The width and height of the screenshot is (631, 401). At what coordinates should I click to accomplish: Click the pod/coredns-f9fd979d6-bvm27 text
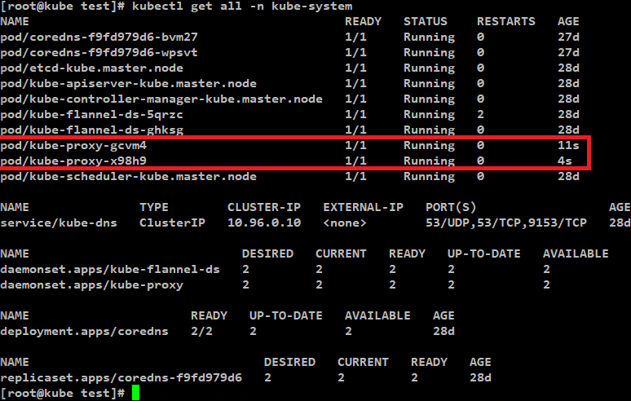pos(99,37)
